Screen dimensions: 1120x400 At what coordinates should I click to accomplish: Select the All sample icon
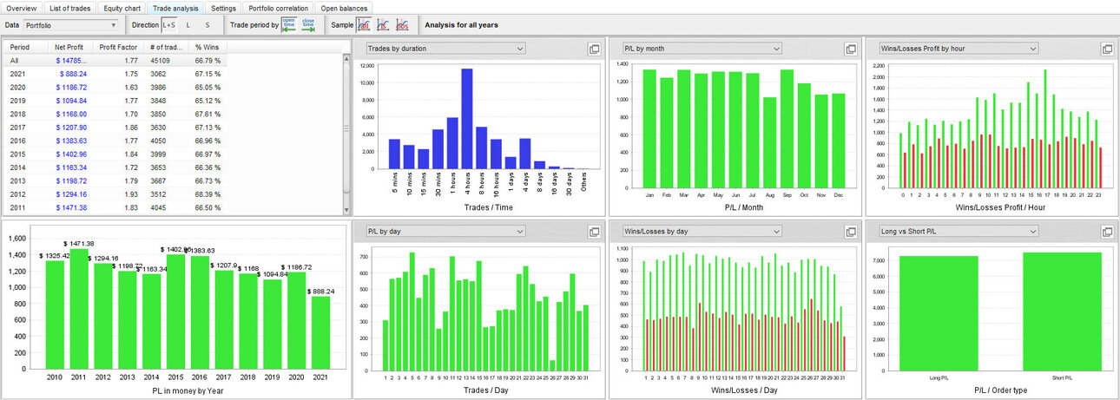click(x=364, y=25)
